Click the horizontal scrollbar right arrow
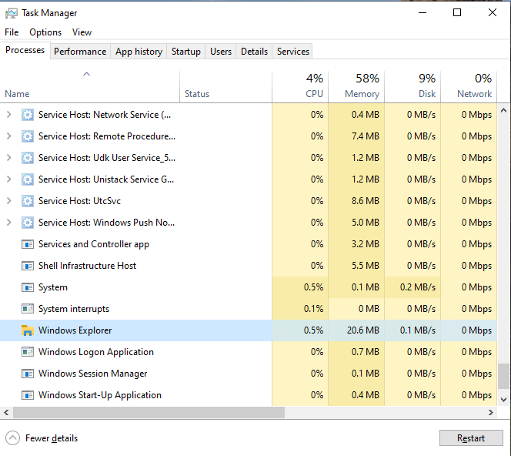 pyautogui.click(x=491, y=413)
